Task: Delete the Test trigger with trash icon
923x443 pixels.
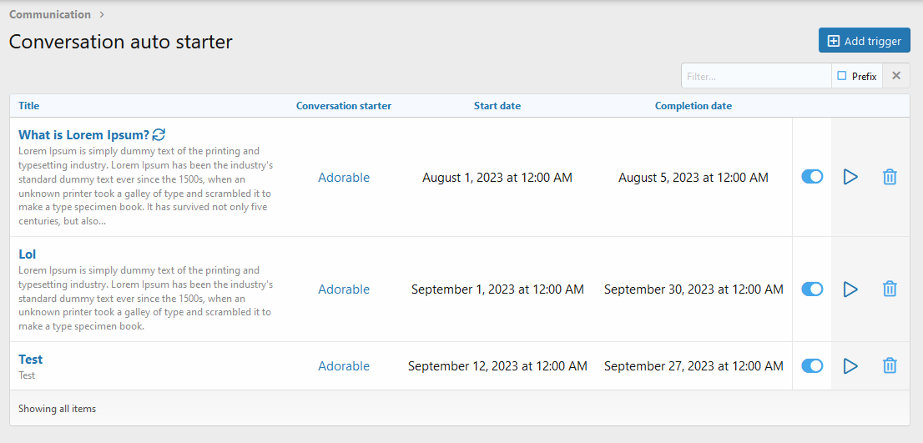Action: pyautogui.click(x=890, y=366)
